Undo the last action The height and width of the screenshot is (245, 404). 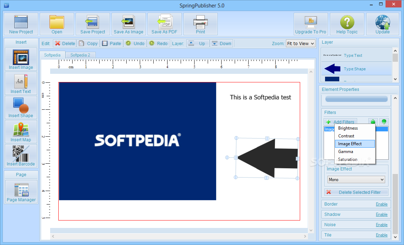135,43
